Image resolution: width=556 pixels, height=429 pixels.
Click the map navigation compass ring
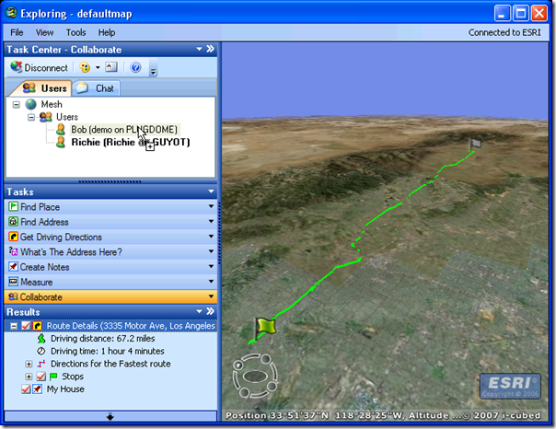pyautogui.click(x=255, y=376)
